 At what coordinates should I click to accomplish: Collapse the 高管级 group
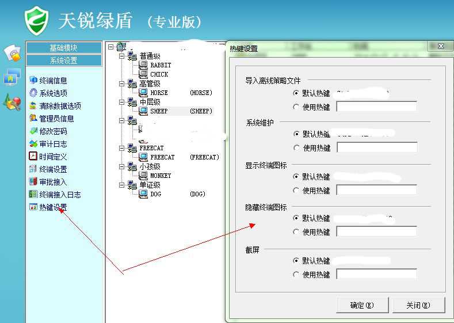point(122,83)
